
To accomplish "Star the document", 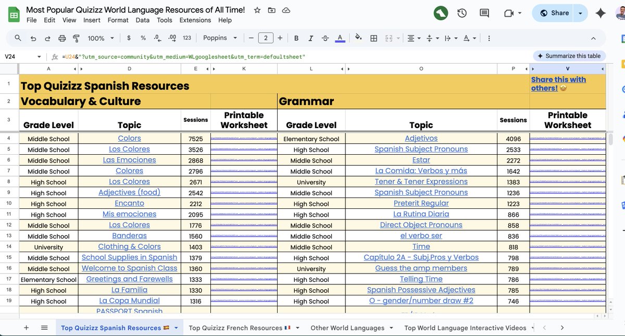I will 257,10.
